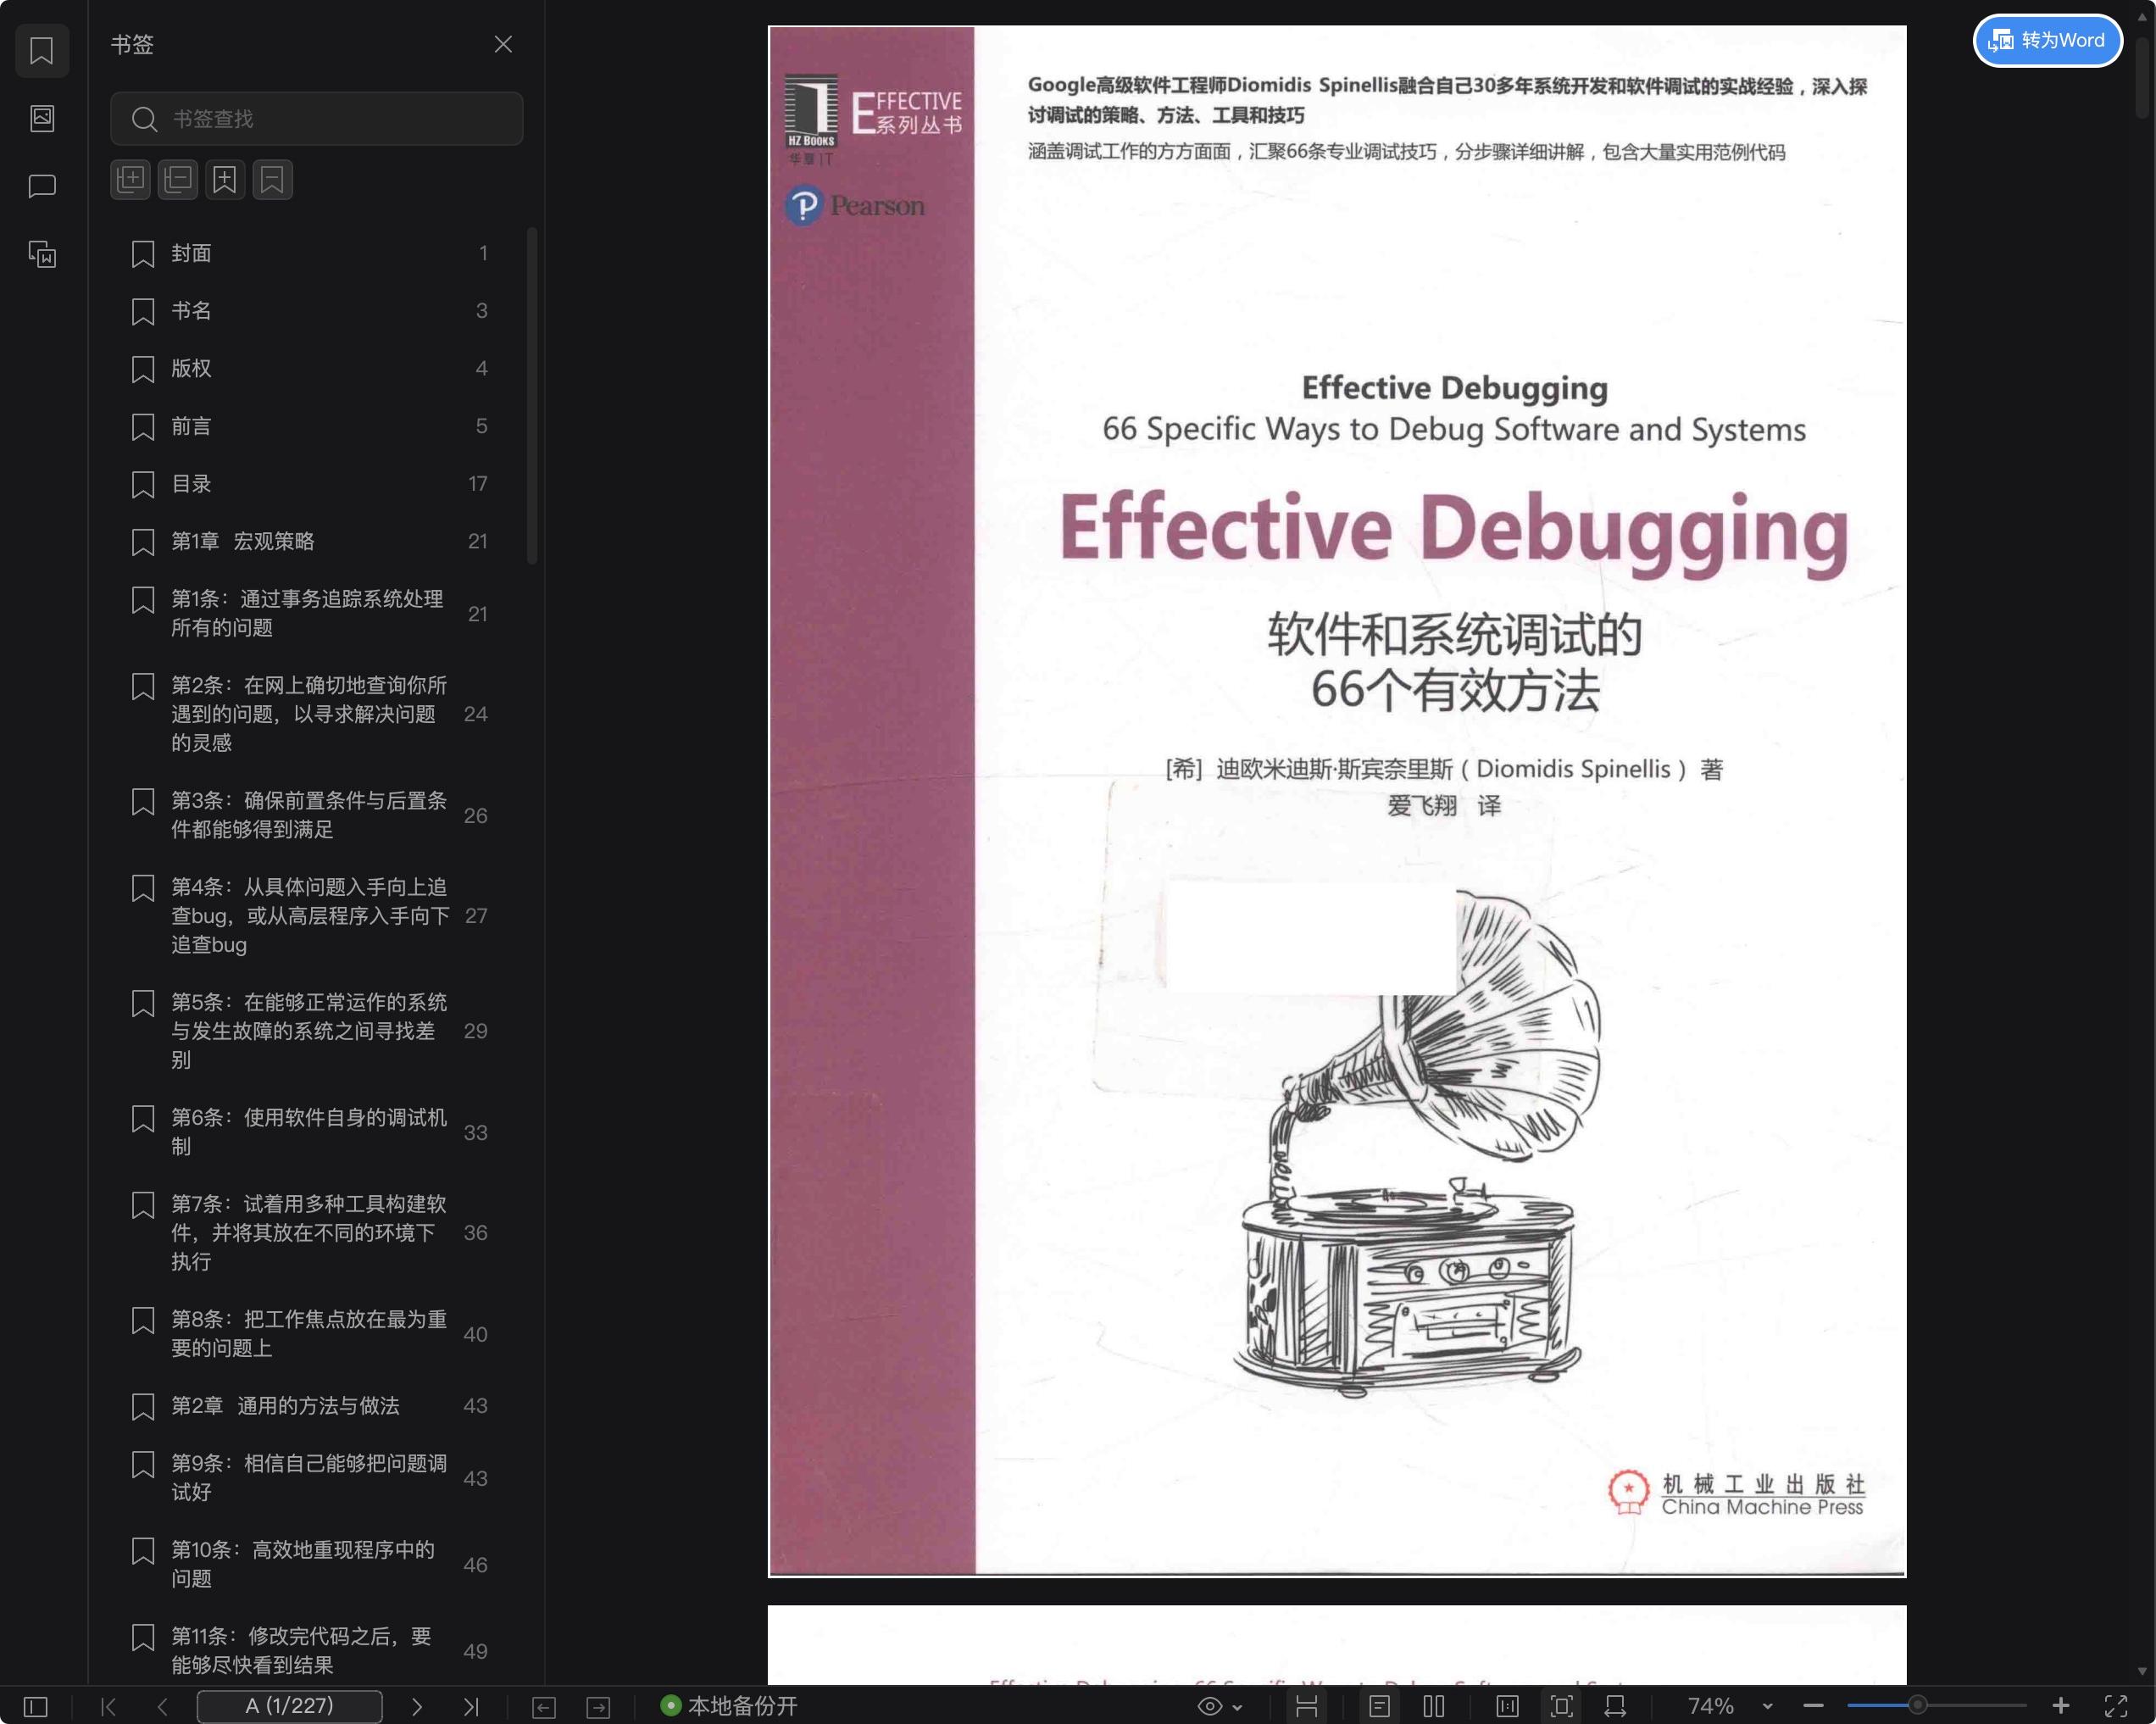2156x1724 pixels.
Task: Open the page thumbnails panel icon
Action: coord(41,118)
